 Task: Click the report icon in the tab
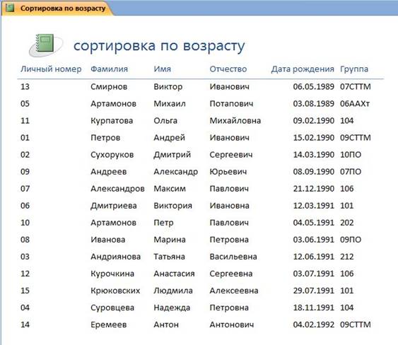tap(10, 8)
